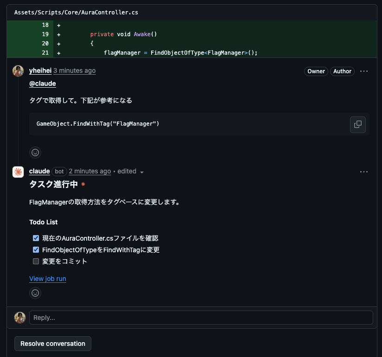Screen dimensions: 382x357
Task: Open the View job run link
Action: [47, 279]
